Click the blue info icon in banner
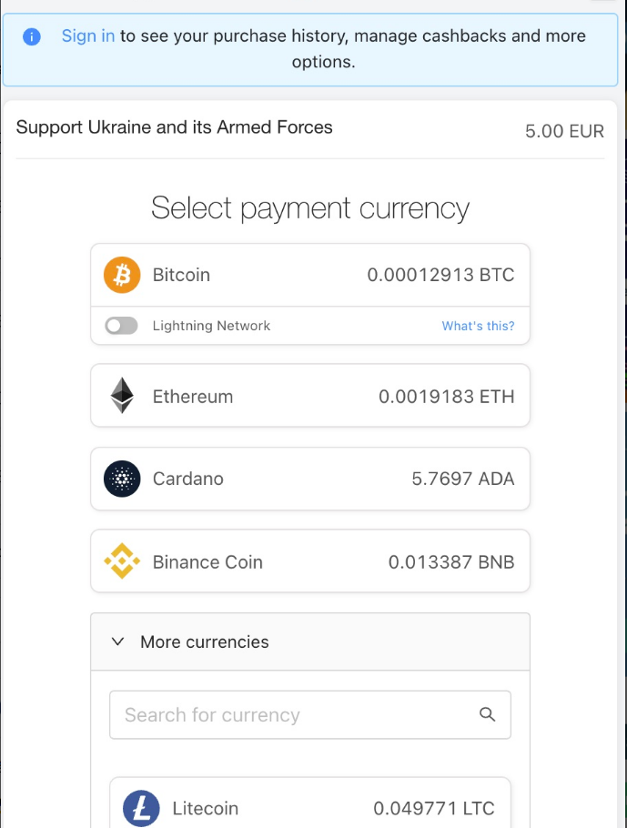The height and width of the screenshot is (828, 627). pyautogui.click(x=32, y=36)
